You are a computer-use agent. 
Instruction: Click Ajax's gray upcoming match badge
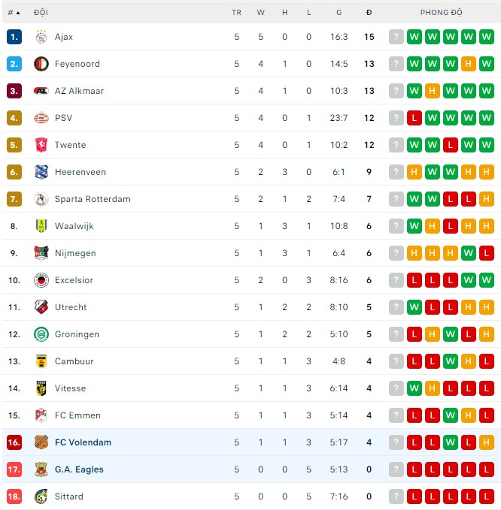[396, 37]
